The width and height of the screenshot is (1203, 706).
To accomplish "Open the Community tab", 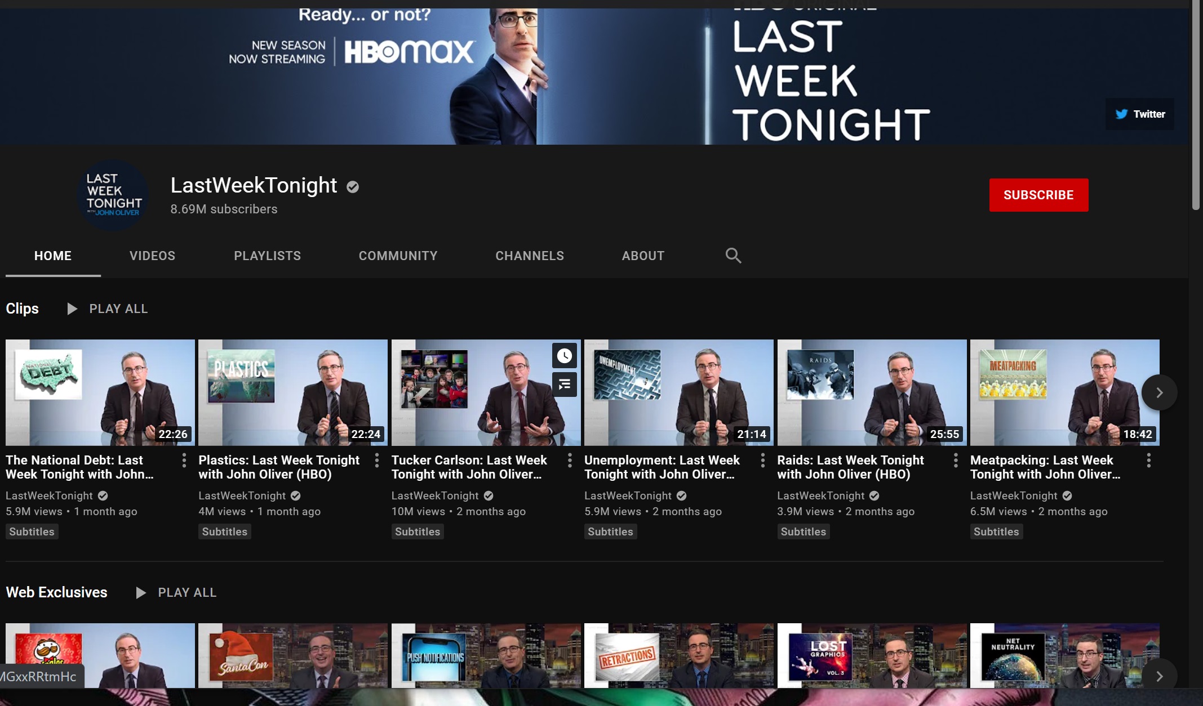I will 398,256.
